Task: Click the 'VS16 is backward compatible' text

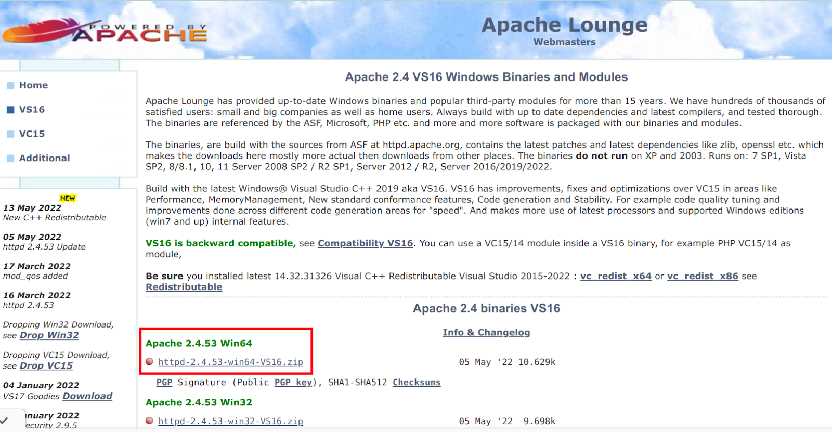Action: [220, 243]
